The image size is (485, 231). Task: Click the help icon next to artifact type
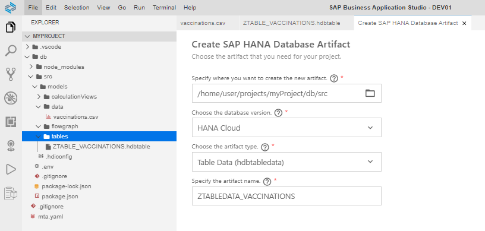(264, 147)
